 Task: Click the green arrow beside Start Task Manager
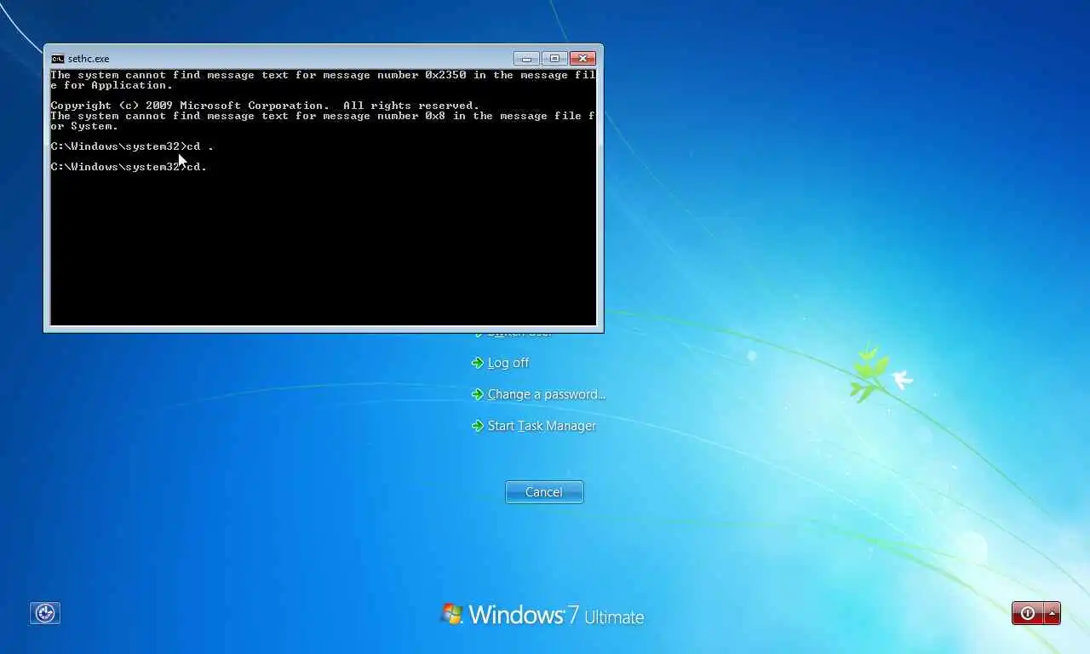point(478,426)
